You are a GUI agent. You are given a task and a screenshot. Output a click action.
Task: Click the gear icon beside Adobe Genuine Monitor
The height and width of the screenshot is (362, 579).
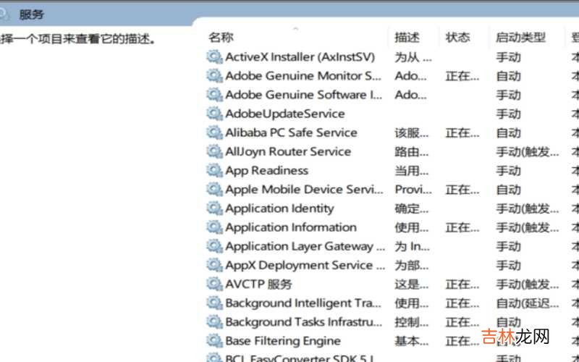214,75
